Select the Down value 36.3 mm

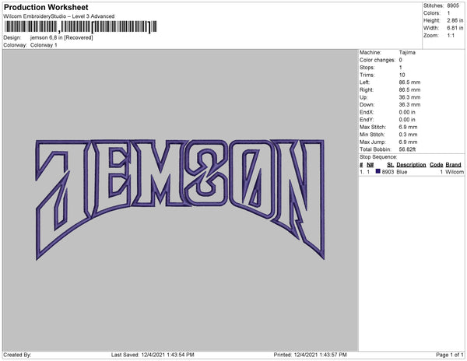tap(409, 105)
